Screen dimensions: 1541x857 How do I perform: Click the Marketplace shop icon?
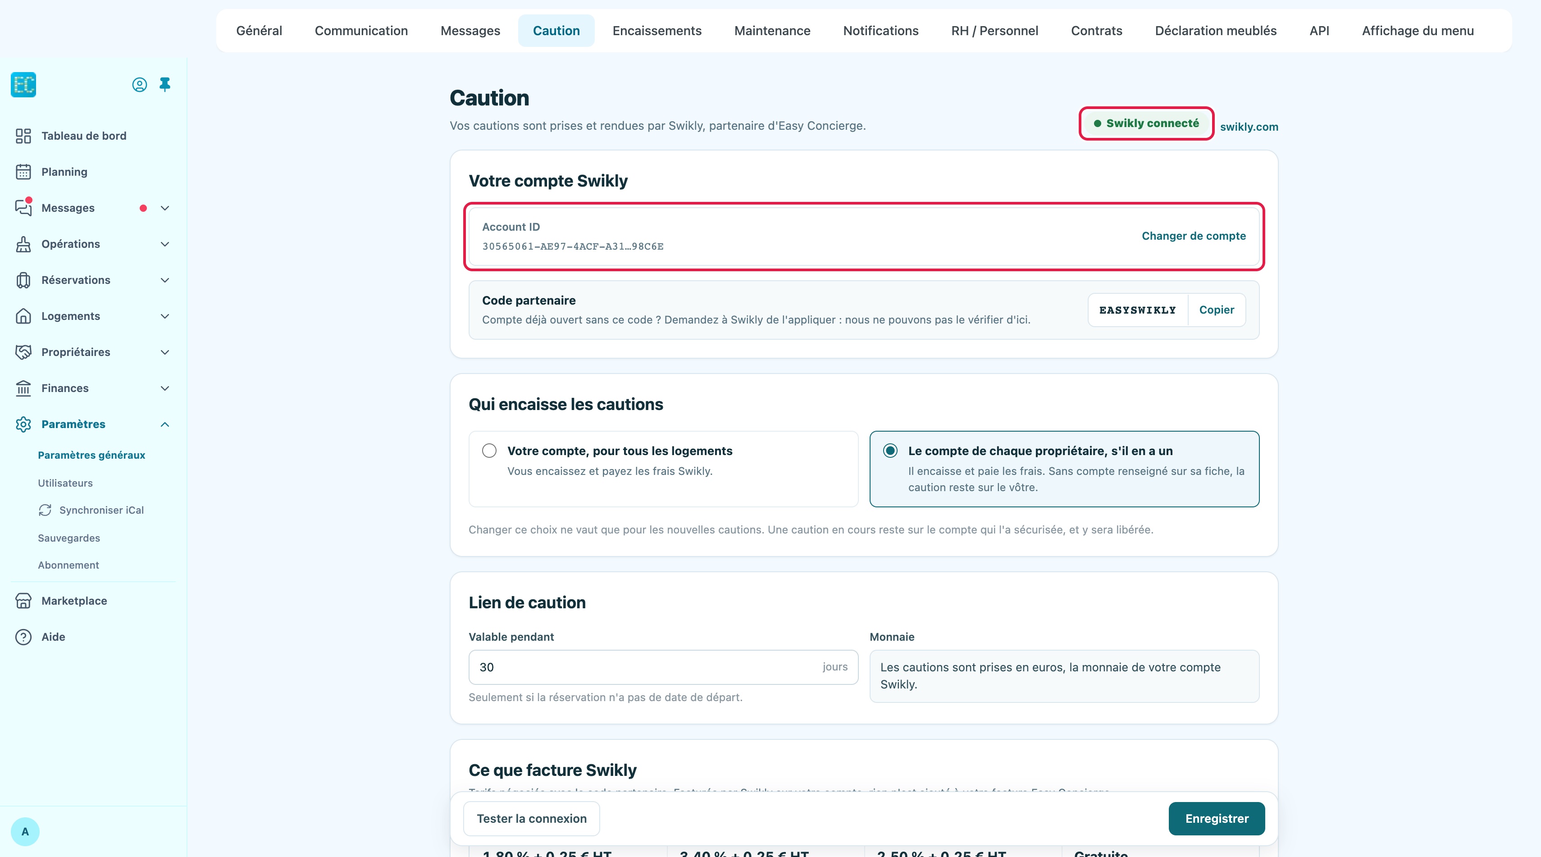point(23,601)
